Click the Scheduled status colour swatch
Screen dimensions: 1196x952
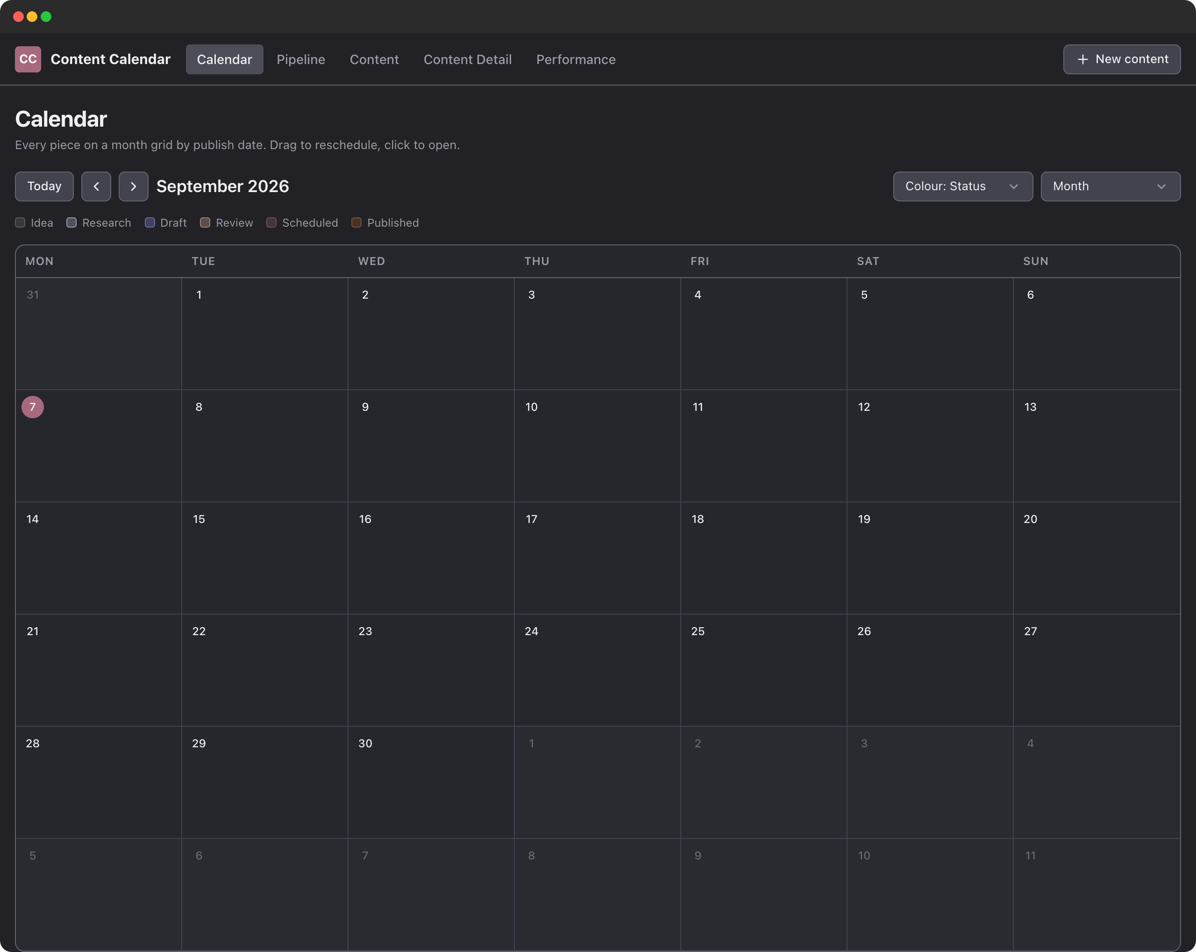(x=271, y=222)
